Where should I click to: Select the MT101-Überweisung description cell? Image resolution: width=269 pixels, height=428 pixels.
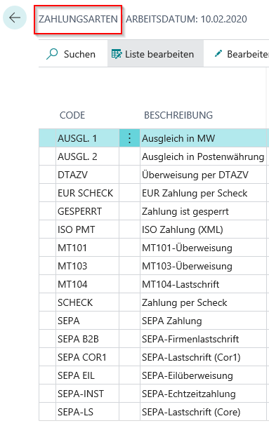(x=203, y=248)
